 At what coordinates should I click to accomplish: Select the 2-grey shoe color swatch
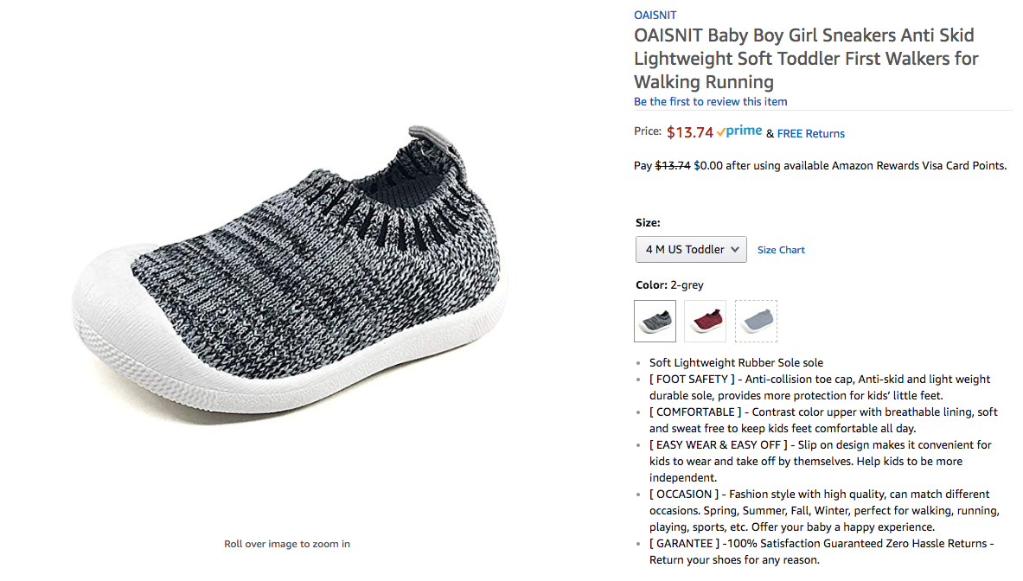[655, 322]
